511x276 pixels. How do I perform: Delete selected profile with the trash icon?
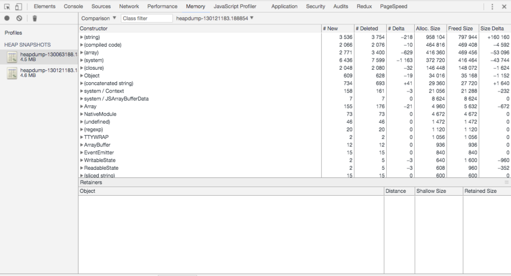point(34,18)
